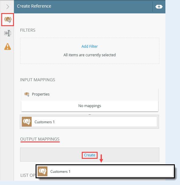This screenshot has height=185, width=180.
Task: Open the Create Reference SmartObject tab icon
Action: click(8, 19)
